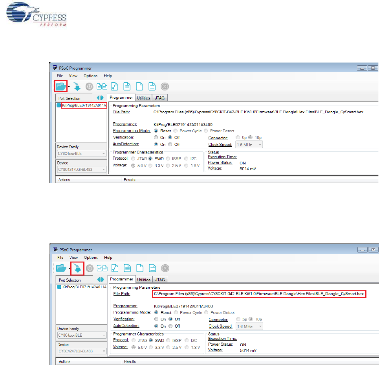Select KitProg/BLE0719142A011A port in upper window
Image resolution: width=379 pixels, height=365 pixels.
(x=84, y=105)
